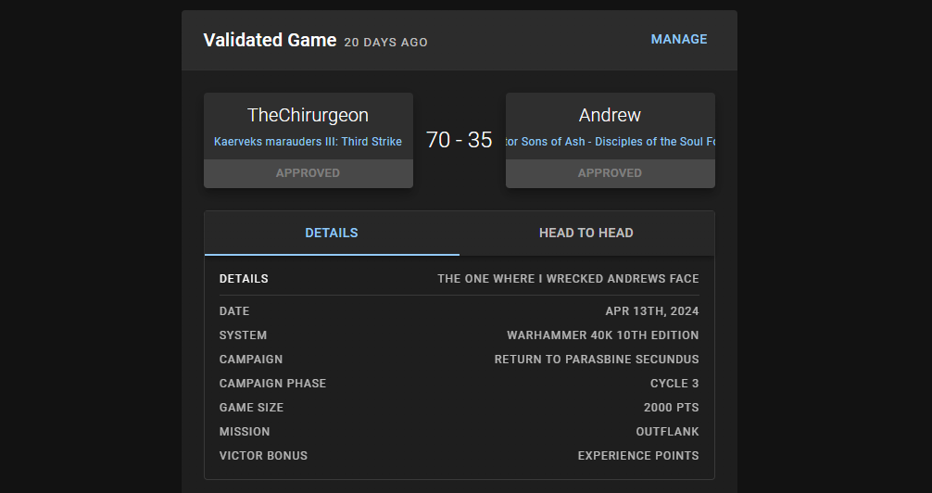Viewport: 932px width, 493px height.
Task: Click the Validated Game heading
Action: point(270,40)
